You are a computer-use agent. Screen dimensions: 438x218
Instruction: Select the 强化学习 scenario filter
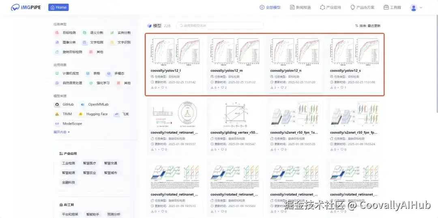pos(99,83)
